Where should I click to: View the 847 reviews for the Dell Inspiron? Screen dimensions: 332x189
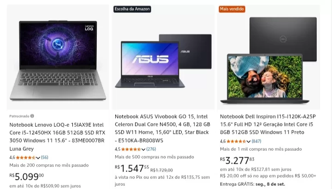point(256,141)
